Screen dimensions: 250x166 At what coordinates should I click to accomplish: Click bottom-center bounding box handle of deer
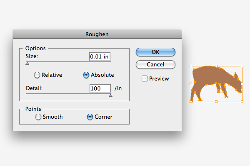point(216,102)
